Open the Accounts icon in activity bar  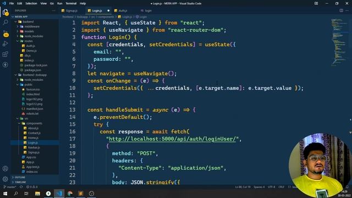pos(5,168)
